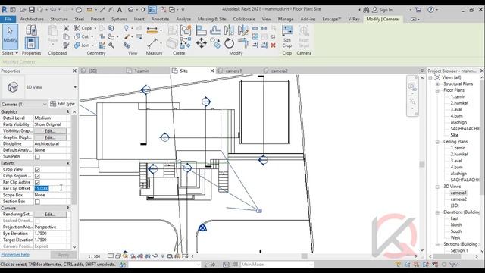Open the Type Properties icon in ribbon

pos(31,30)
